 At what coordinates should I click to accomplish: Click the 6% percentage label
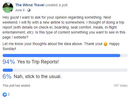click(7, 76)
